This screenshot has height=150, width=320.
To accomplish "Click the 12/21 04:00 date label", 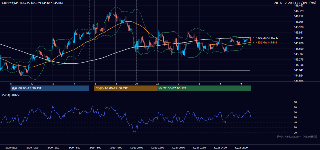I will coord(220,148).
